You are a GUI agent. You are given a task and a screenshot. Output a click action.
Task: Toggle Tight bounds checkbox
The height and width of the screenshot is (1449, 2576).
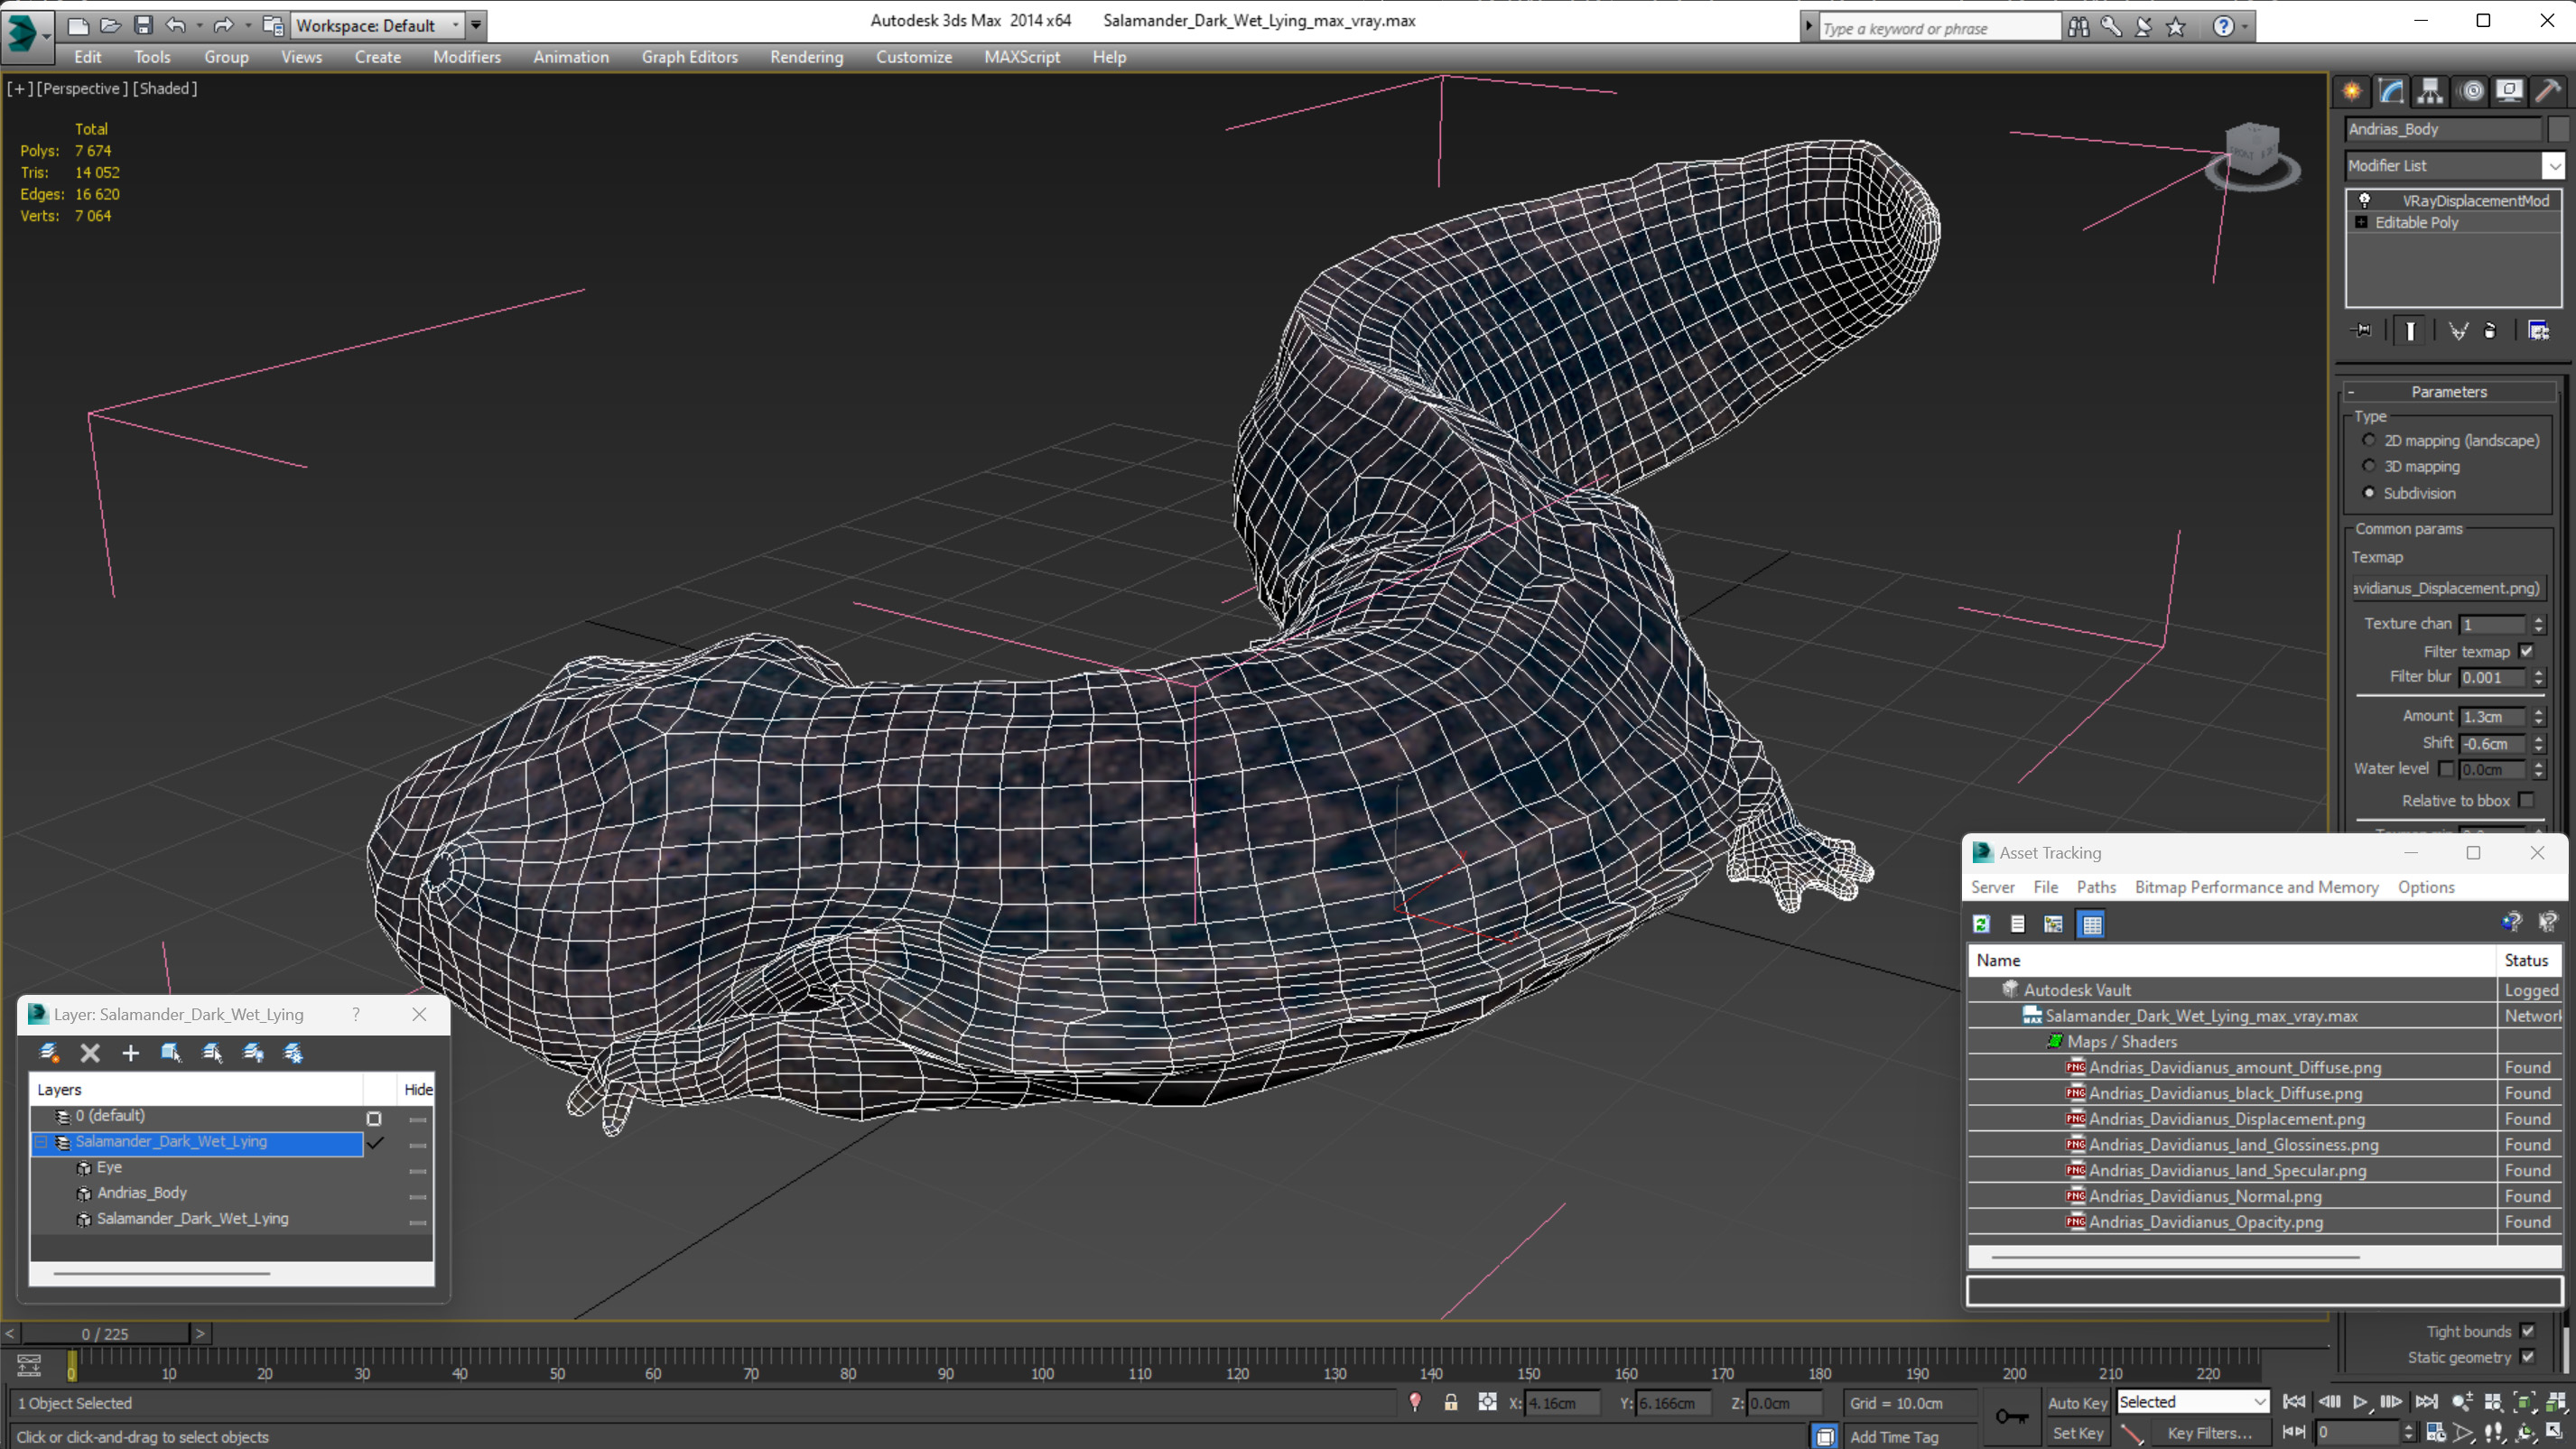pos(2527,1331)
